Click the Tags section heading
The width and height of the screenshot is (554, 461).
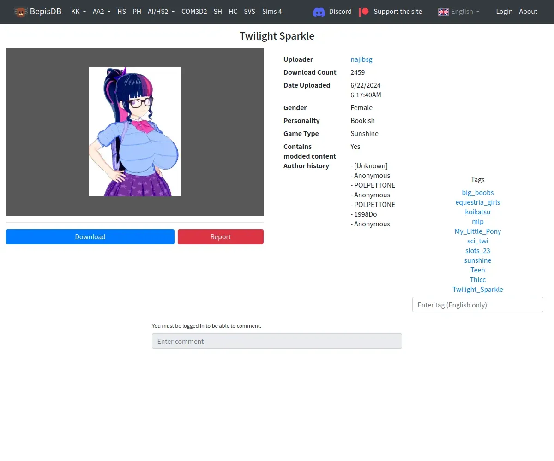tap(478, 180)
